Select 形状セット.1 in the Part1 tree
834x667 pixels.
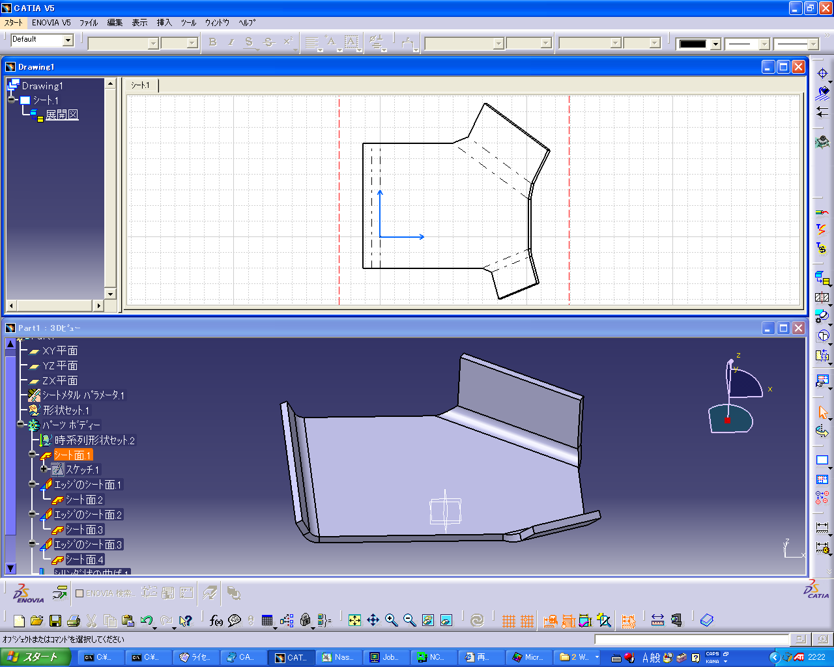pos(66,410)
